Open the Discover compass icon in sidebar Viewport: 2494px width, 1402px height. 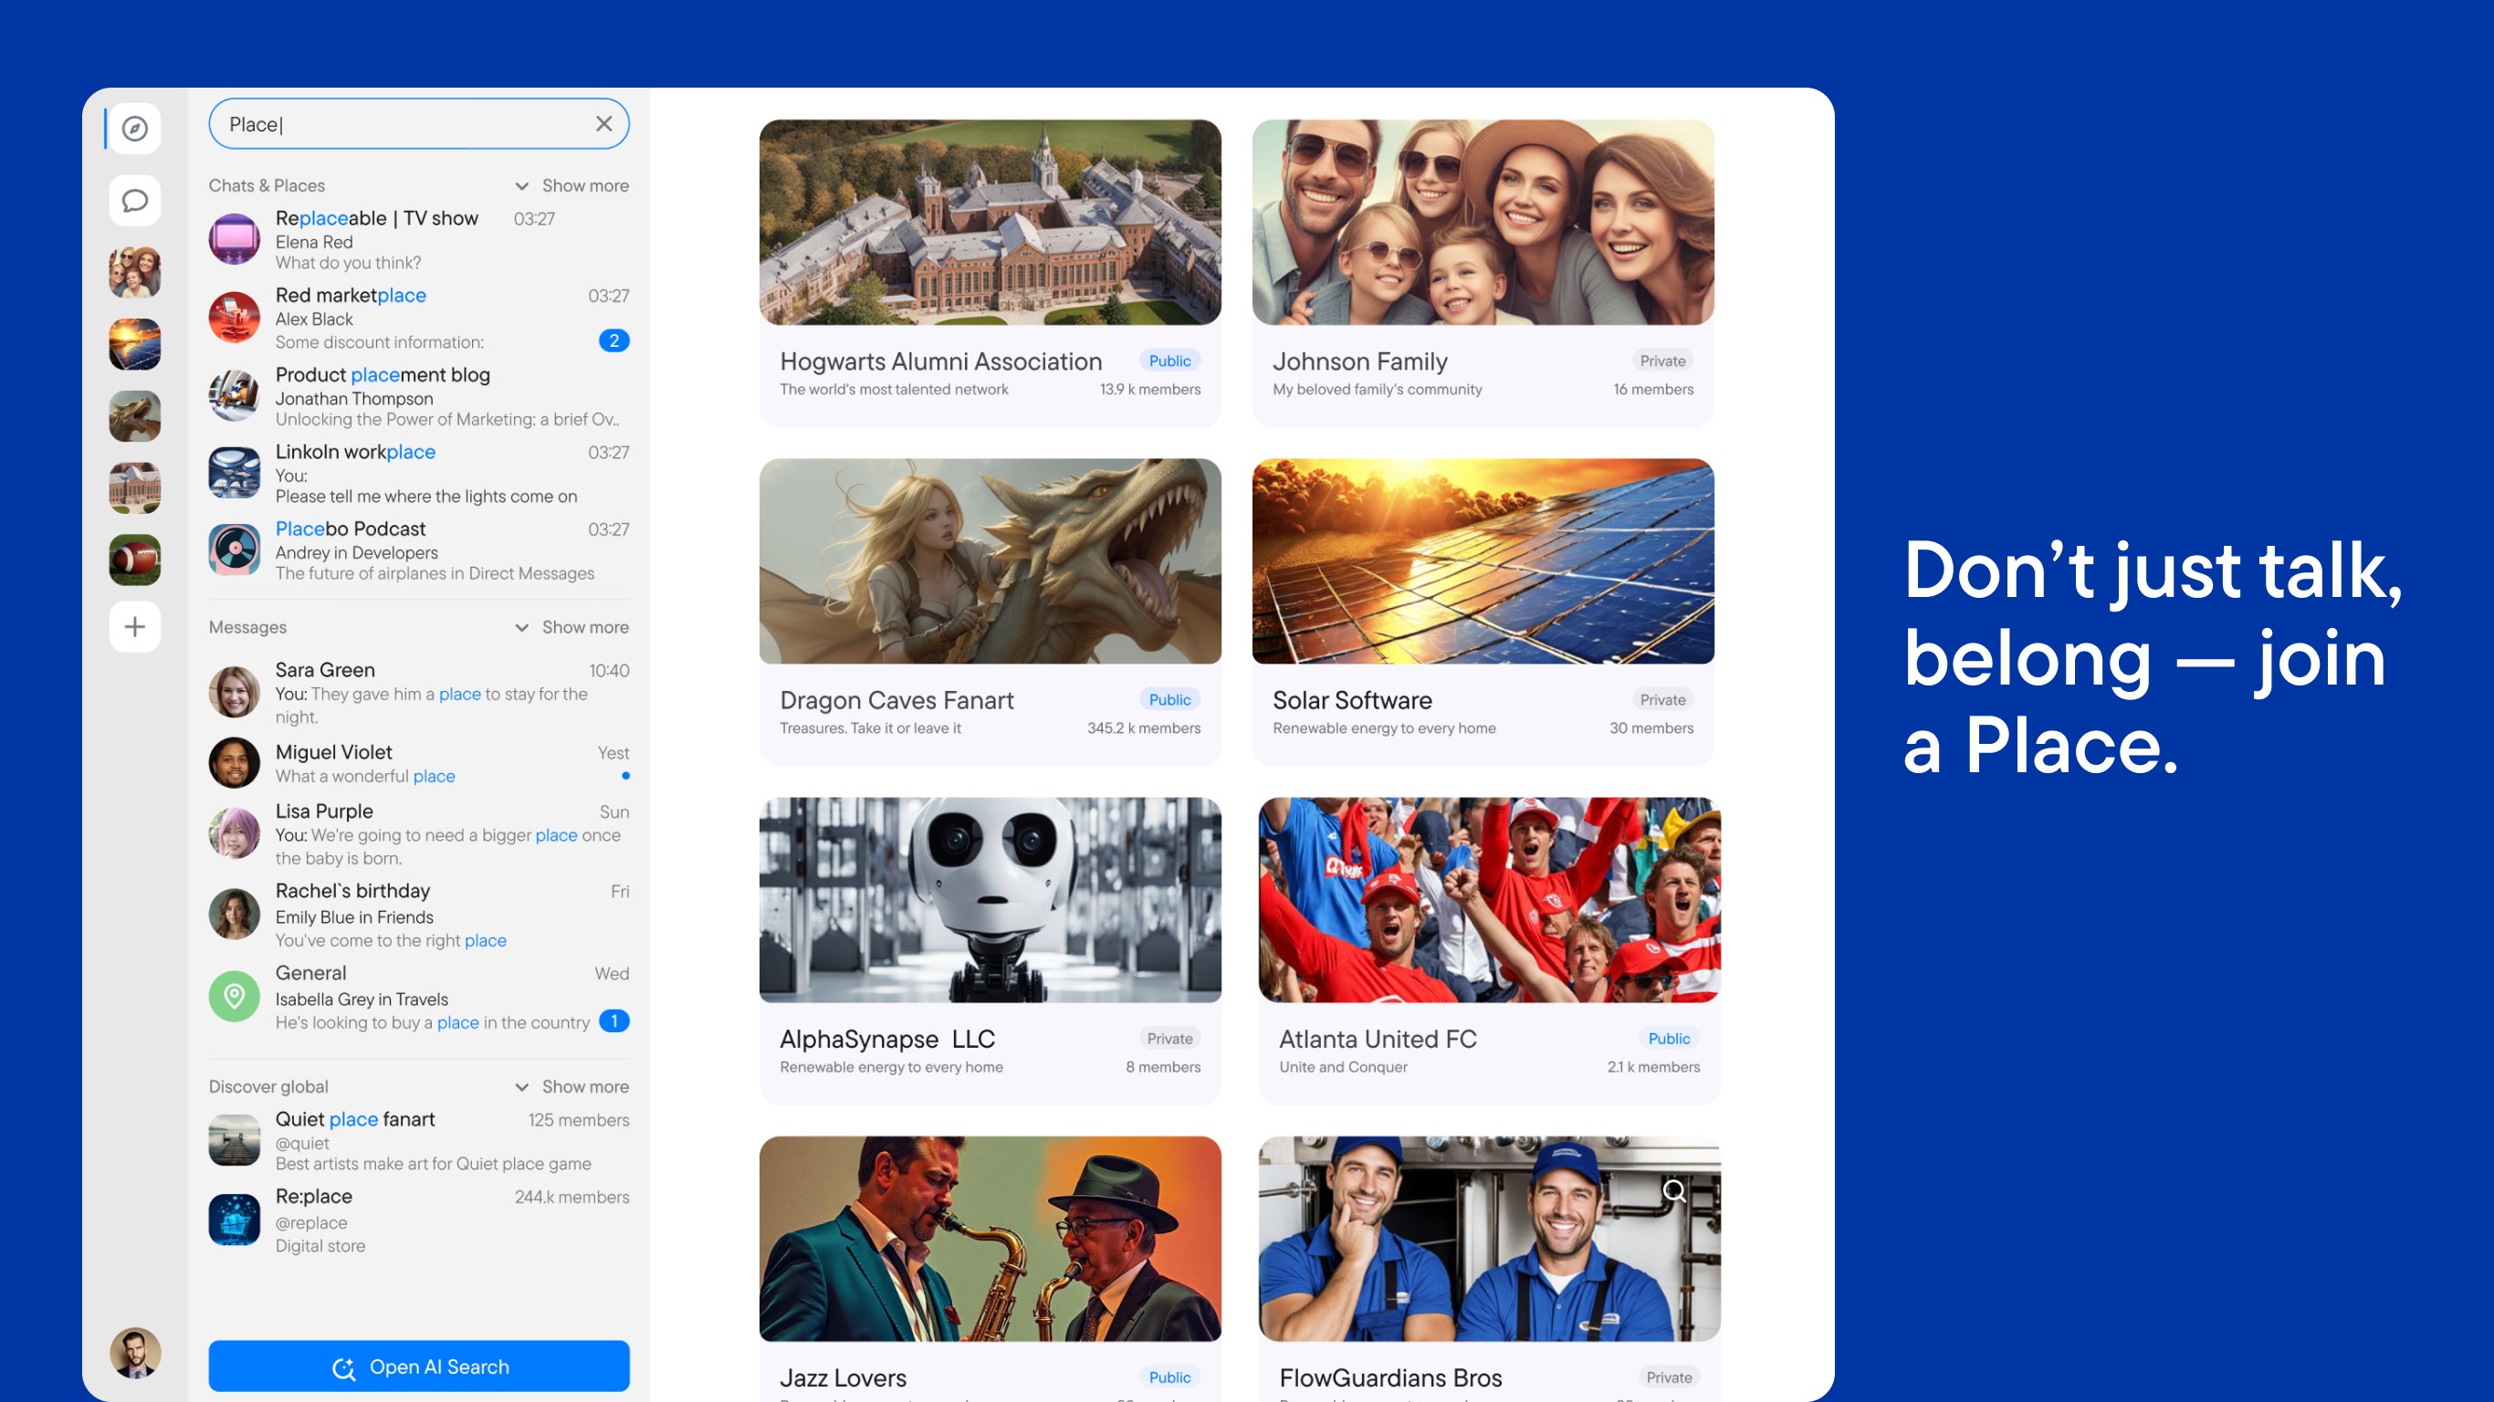tap(134, 128)
